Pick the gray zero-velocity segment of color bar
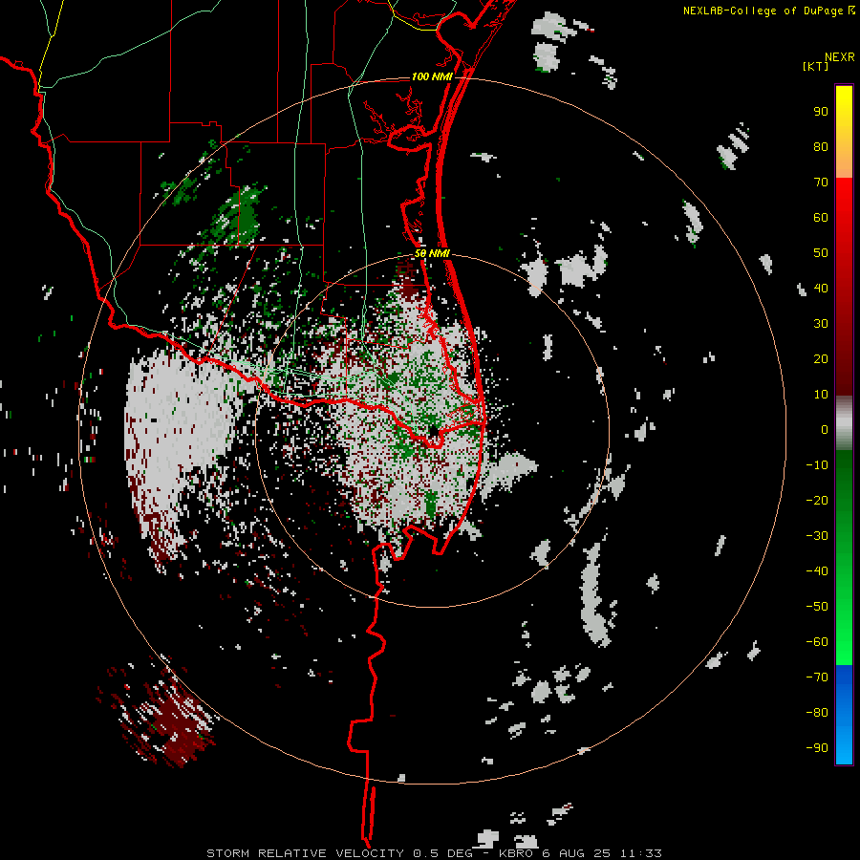Image resolution: width=860 pixels, height=860 pixels. (x=844, y=423)
